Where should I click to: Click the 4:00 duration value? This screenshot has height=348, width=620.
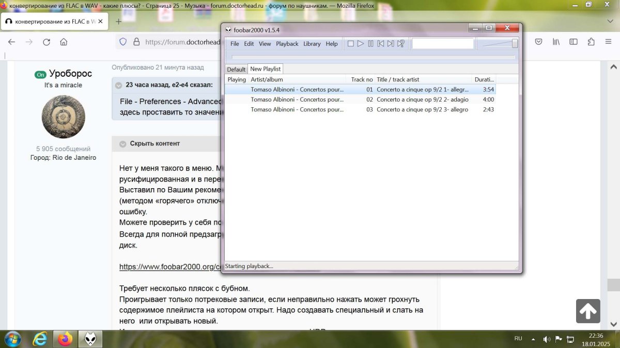pyautogui.click(x=488, y=100)
